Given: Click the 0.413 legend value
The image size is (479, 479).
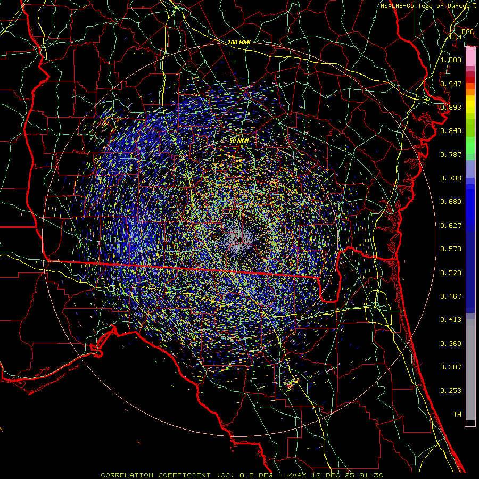Looking at the screenshot, I should pos(451,320).
